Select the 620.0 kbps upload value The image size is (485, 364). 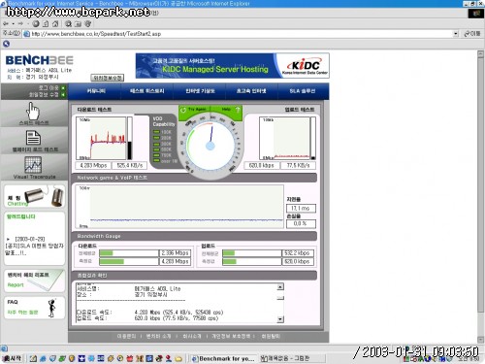coord(261,165)
